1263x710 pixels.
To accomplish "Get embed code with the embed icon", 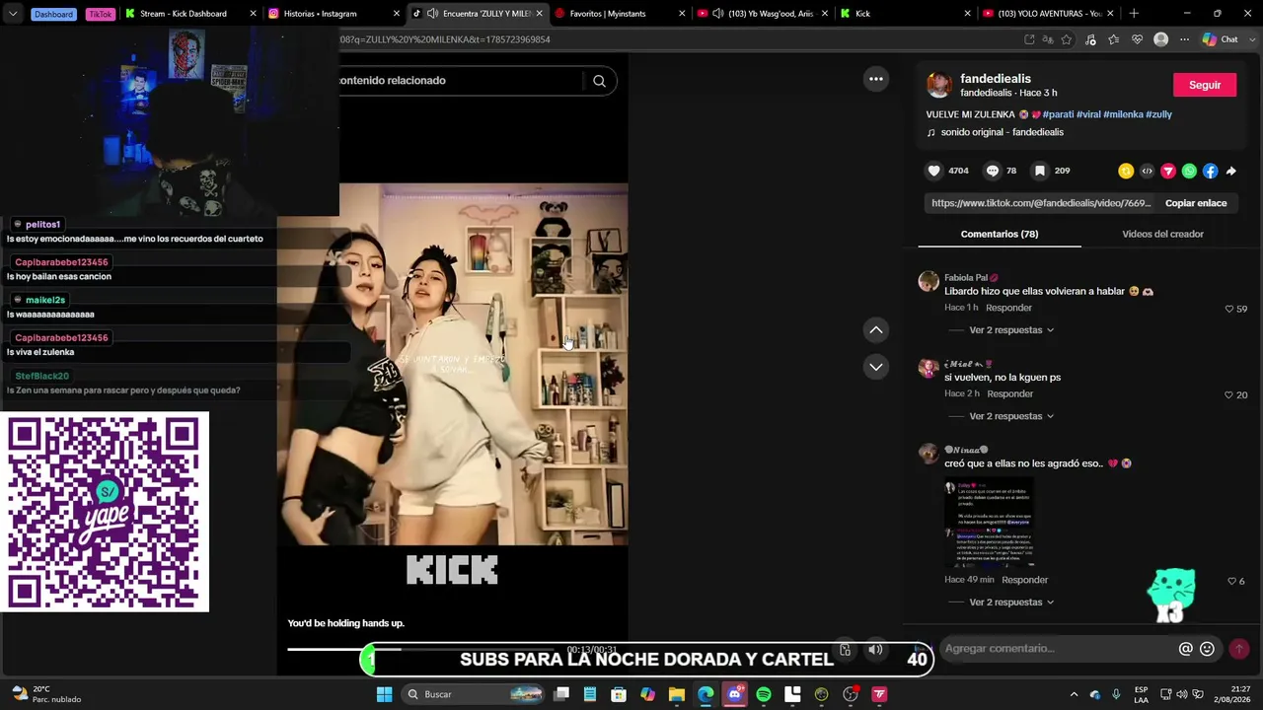I will (x=1147, y=171).
